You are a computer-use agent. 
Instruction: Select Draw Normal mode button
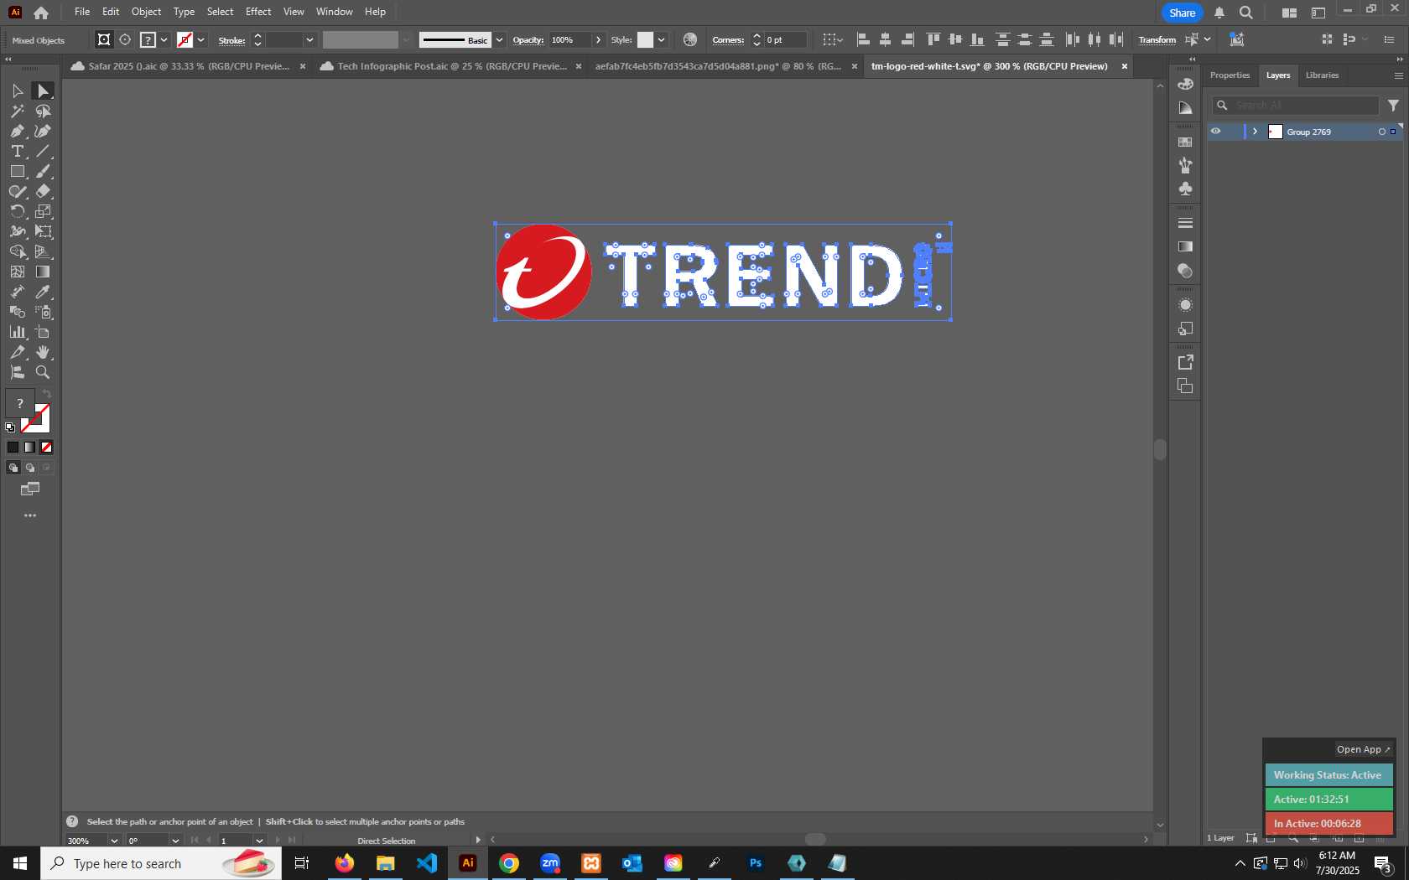[13, 468]
